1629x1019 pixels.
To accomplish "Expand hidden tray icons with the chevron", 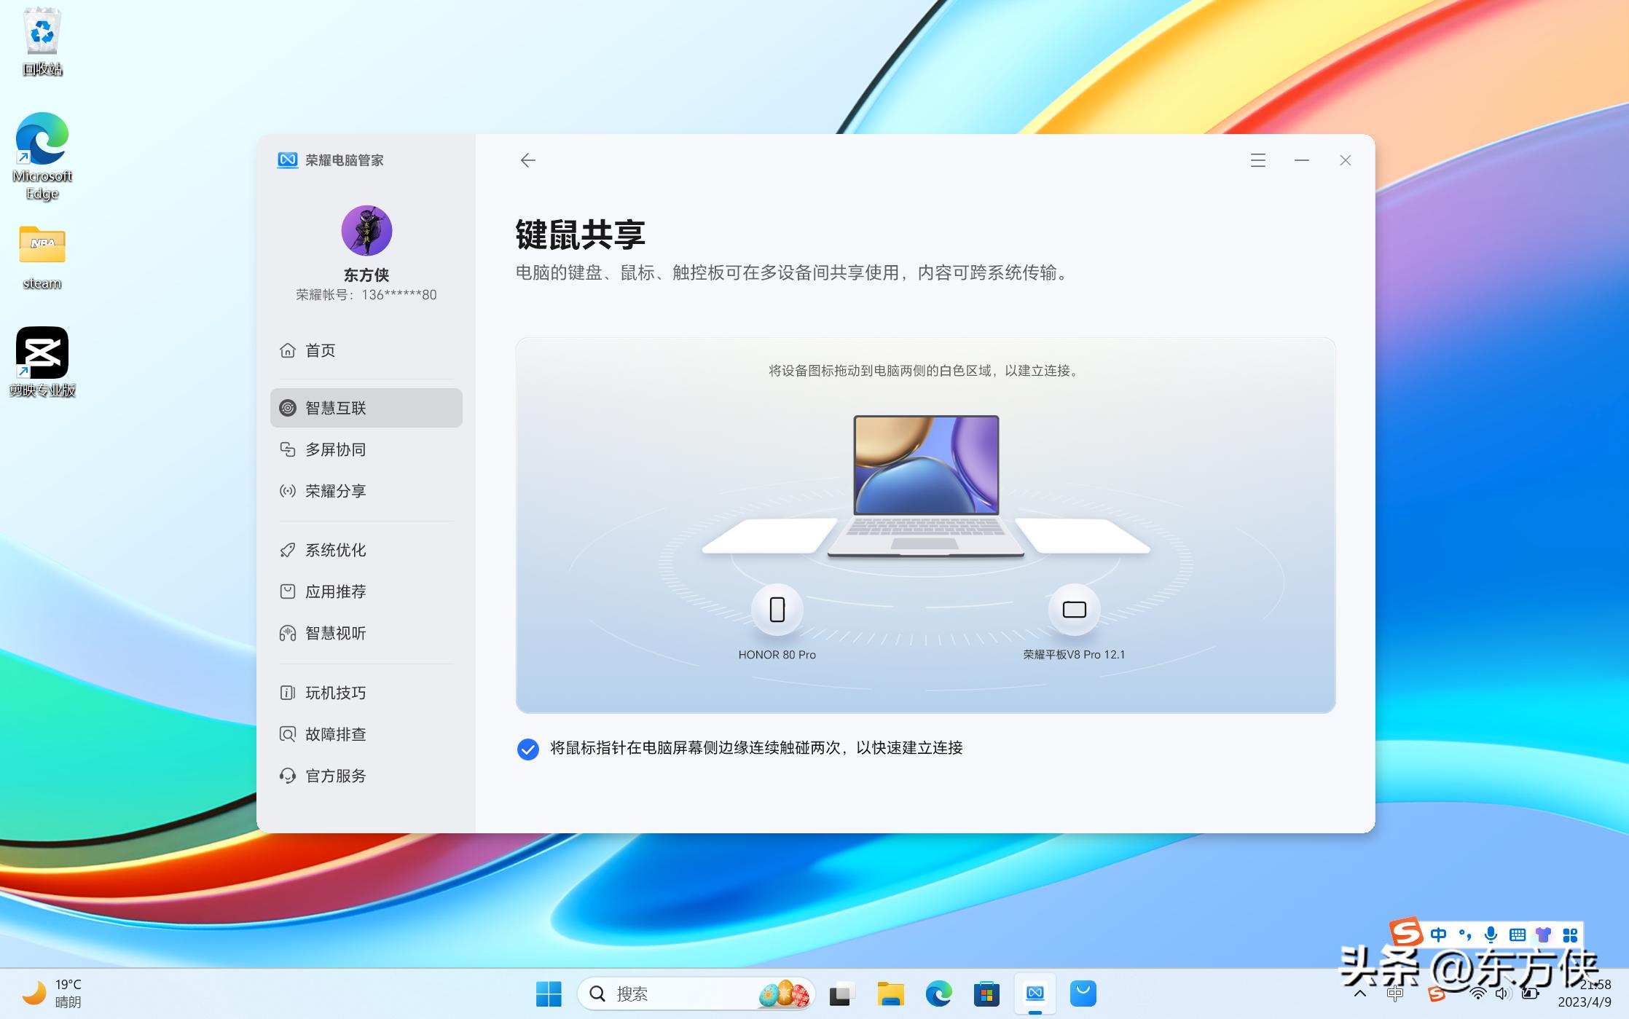I will click(1359, 993).
